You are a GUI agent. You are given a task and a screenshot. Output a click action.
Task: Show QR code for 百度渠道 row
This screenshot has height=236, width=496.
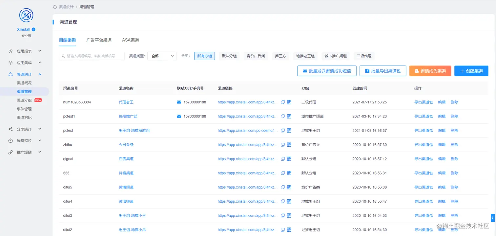point(289,159)
